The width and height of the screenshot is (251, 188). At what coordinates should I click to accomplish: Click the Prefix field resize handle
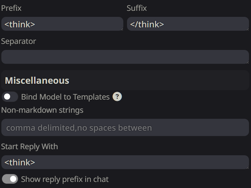tap(122, 29)
